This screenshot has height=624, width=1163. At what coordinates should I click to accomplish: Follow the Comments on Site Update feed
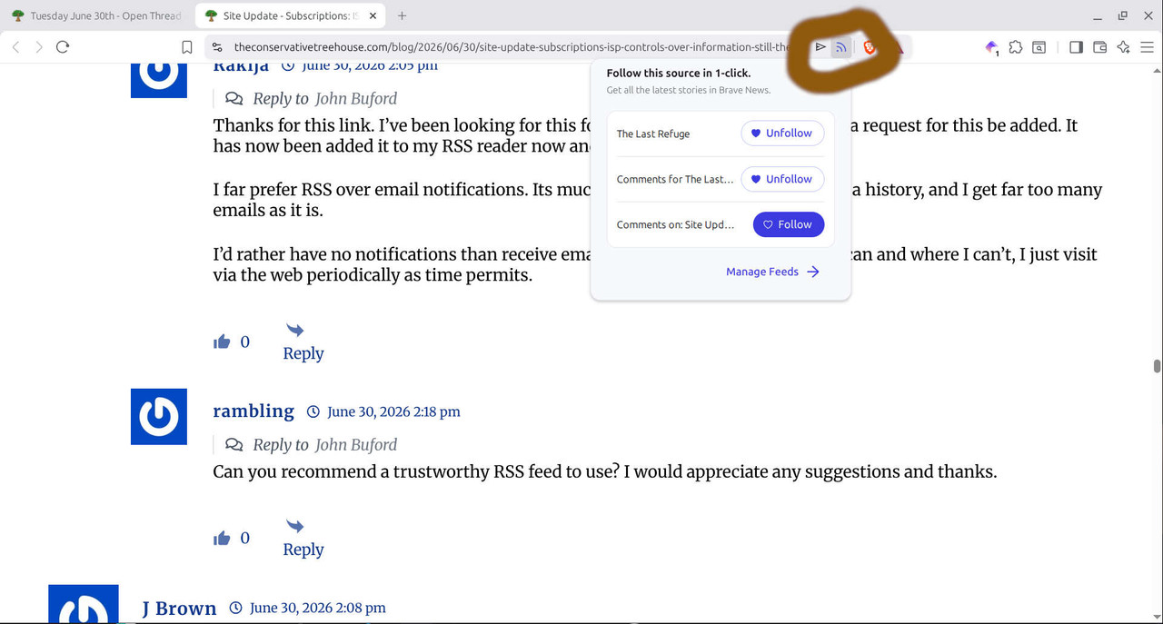point(789,224)
